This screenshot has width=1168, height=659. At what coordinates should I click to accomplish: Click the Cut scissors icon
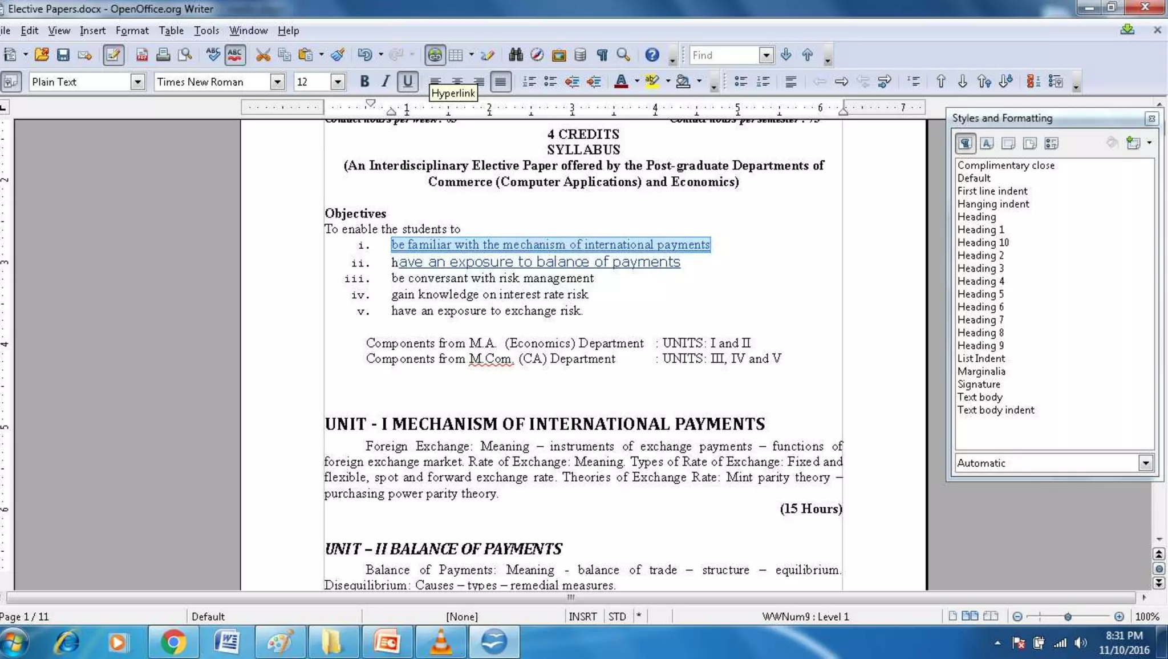[263, 55]
